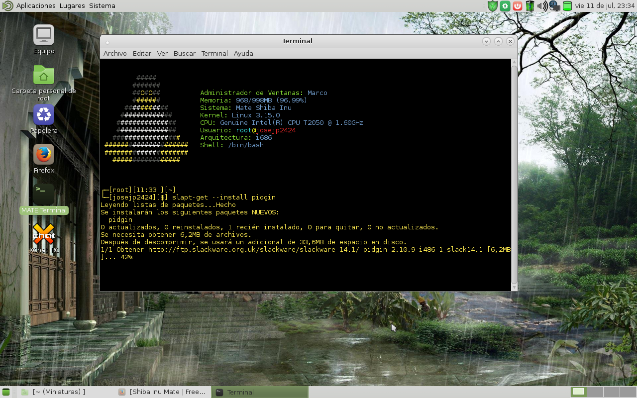Open the Buscar menu in Terminal
Viewport: 637px width, 398px height.
(185, 53)
